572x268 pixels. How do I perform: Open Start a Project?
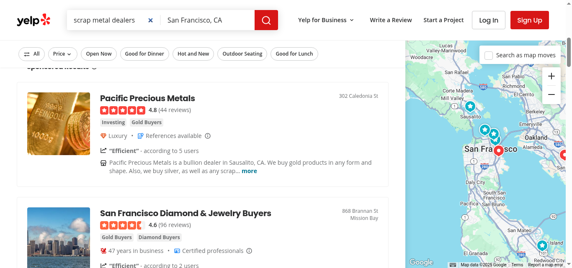pyautogui.click(x=443, y=20)
